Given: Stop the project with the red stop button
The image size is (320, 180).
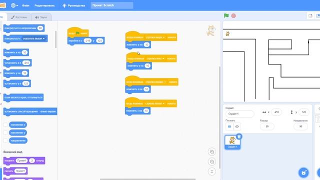Looking at the screenshot, I should (x=233, y=15).
